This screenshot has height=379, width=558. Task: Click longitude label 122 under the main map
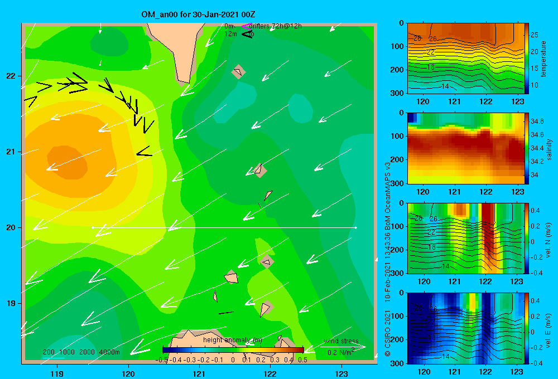(270, 374)
